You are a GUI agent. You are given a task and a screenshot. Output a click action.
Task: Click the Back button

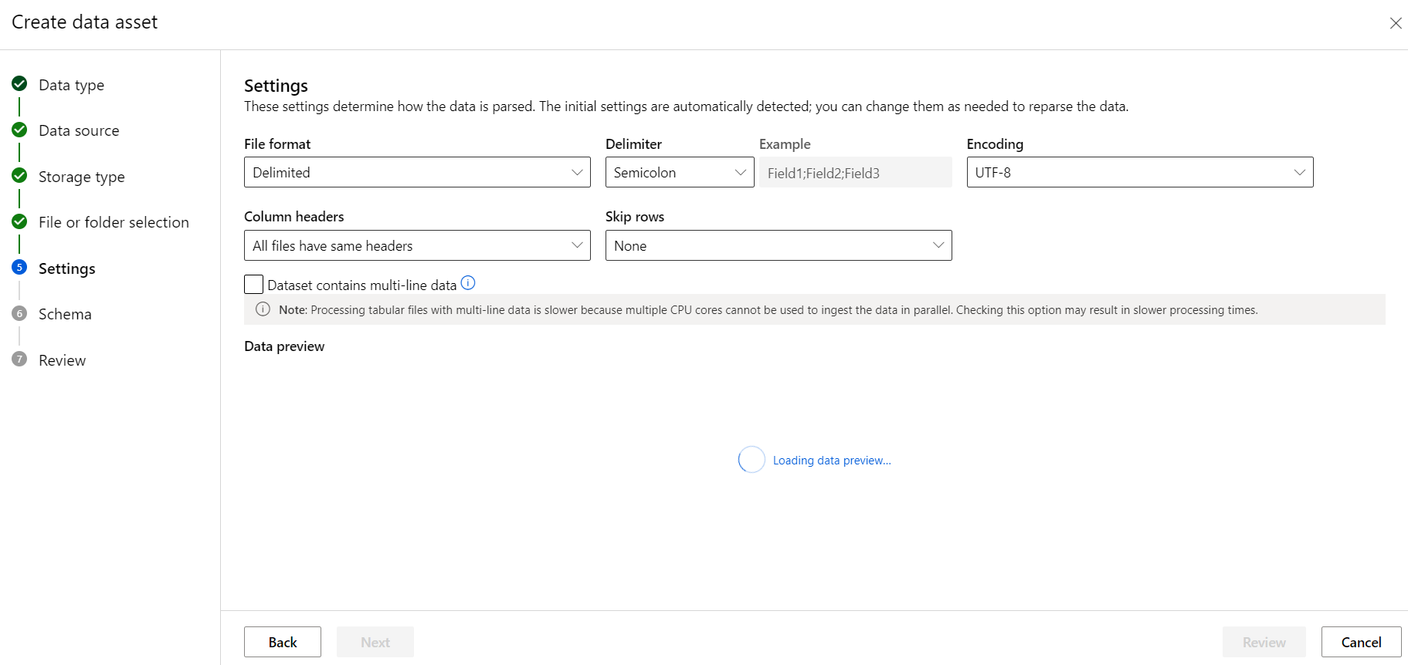tap(283, 642)
